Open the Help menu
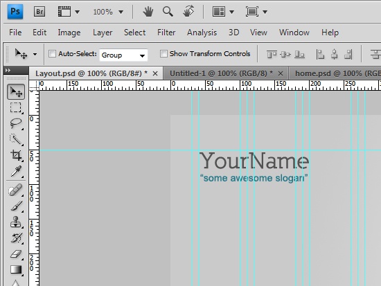 [x=330, y=33]
